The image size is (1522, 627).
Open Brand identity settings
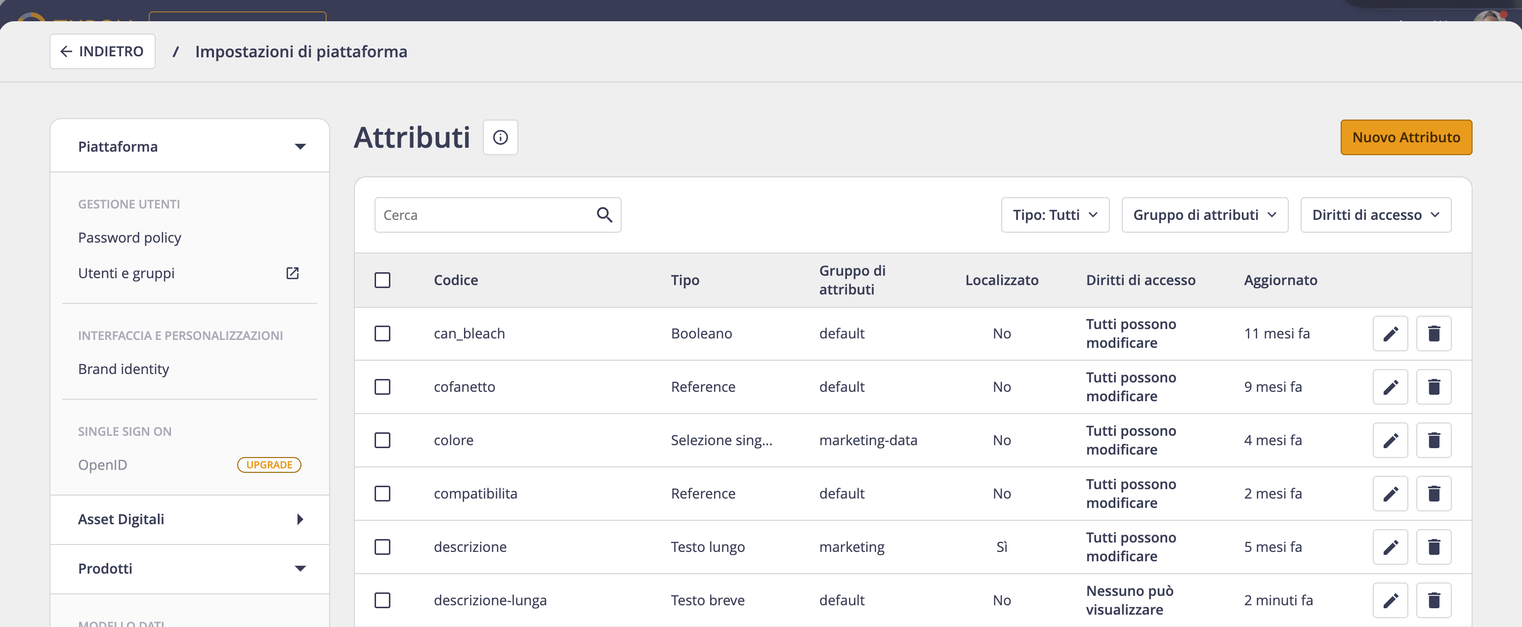(x=124, y=369)
